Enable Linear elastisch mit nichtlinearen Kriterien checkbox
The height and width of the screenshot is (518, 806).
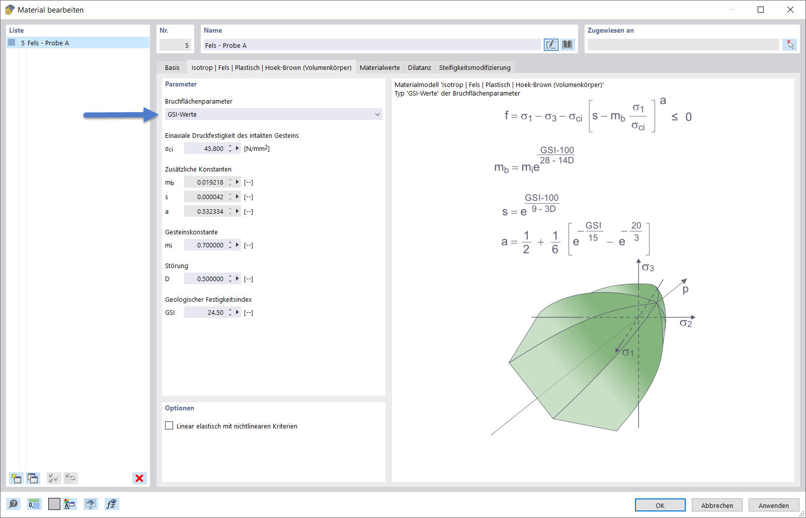click(169, 426)
